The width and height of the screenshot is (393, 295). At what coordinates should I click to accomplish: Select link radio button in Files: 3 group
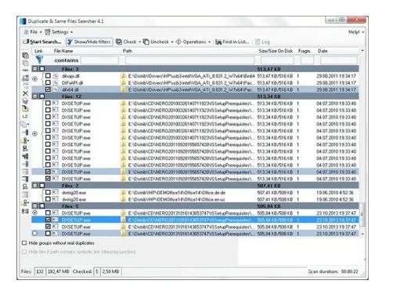(35, 78)
